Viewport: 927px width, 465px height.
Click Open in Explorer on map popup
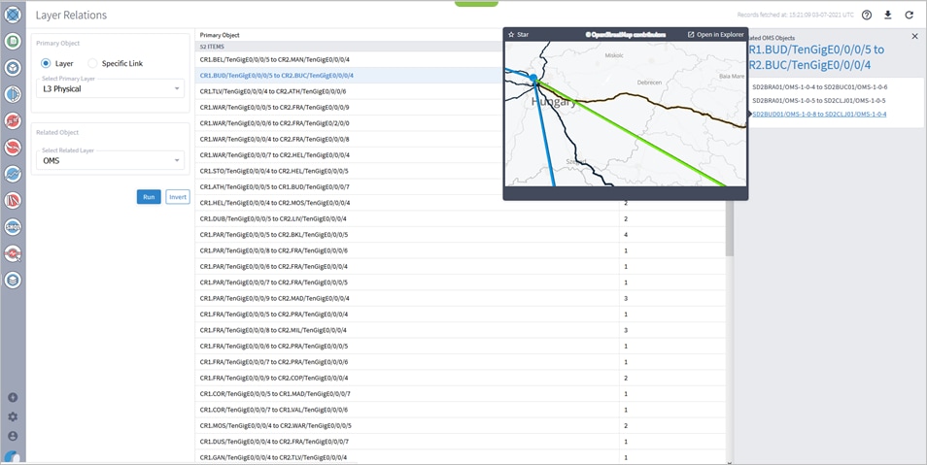[715, 35]
